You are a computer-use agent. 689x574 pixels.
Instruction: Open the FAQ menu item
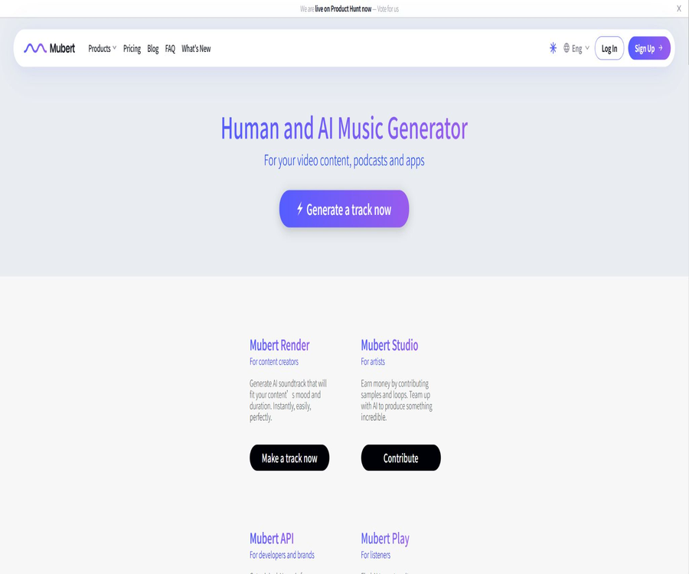point(170,49)
